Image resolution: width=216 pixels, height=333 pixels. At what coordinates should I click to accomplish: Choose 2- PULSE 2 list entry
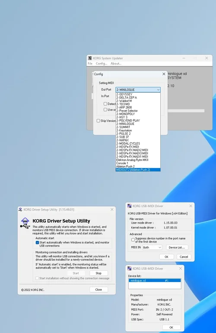(138, 134)
